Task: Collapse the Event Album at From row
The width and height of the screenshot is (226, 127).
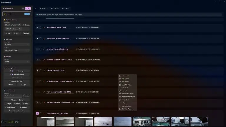Action: pyautogui.click(x=37, y=113)
